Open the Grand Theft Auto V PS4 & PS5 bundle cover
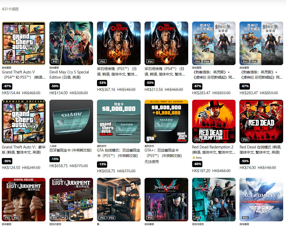The height and width of the screenshot is (226, 286). [x=24, y=43]
